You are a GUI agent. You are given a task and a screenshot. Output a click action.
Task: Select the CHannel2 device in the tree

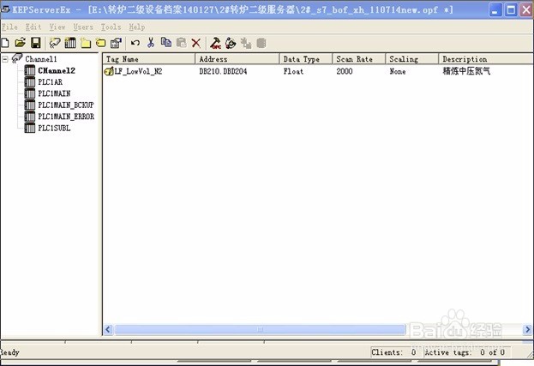(57, 70)
